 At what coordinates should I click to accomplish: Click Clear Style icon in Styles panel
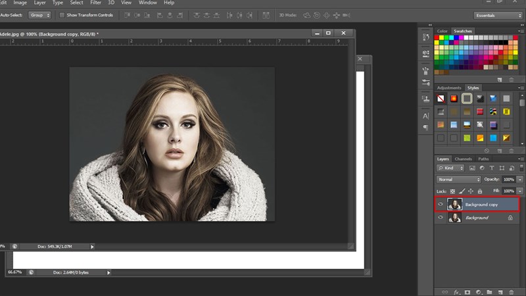tap(487, 151)
